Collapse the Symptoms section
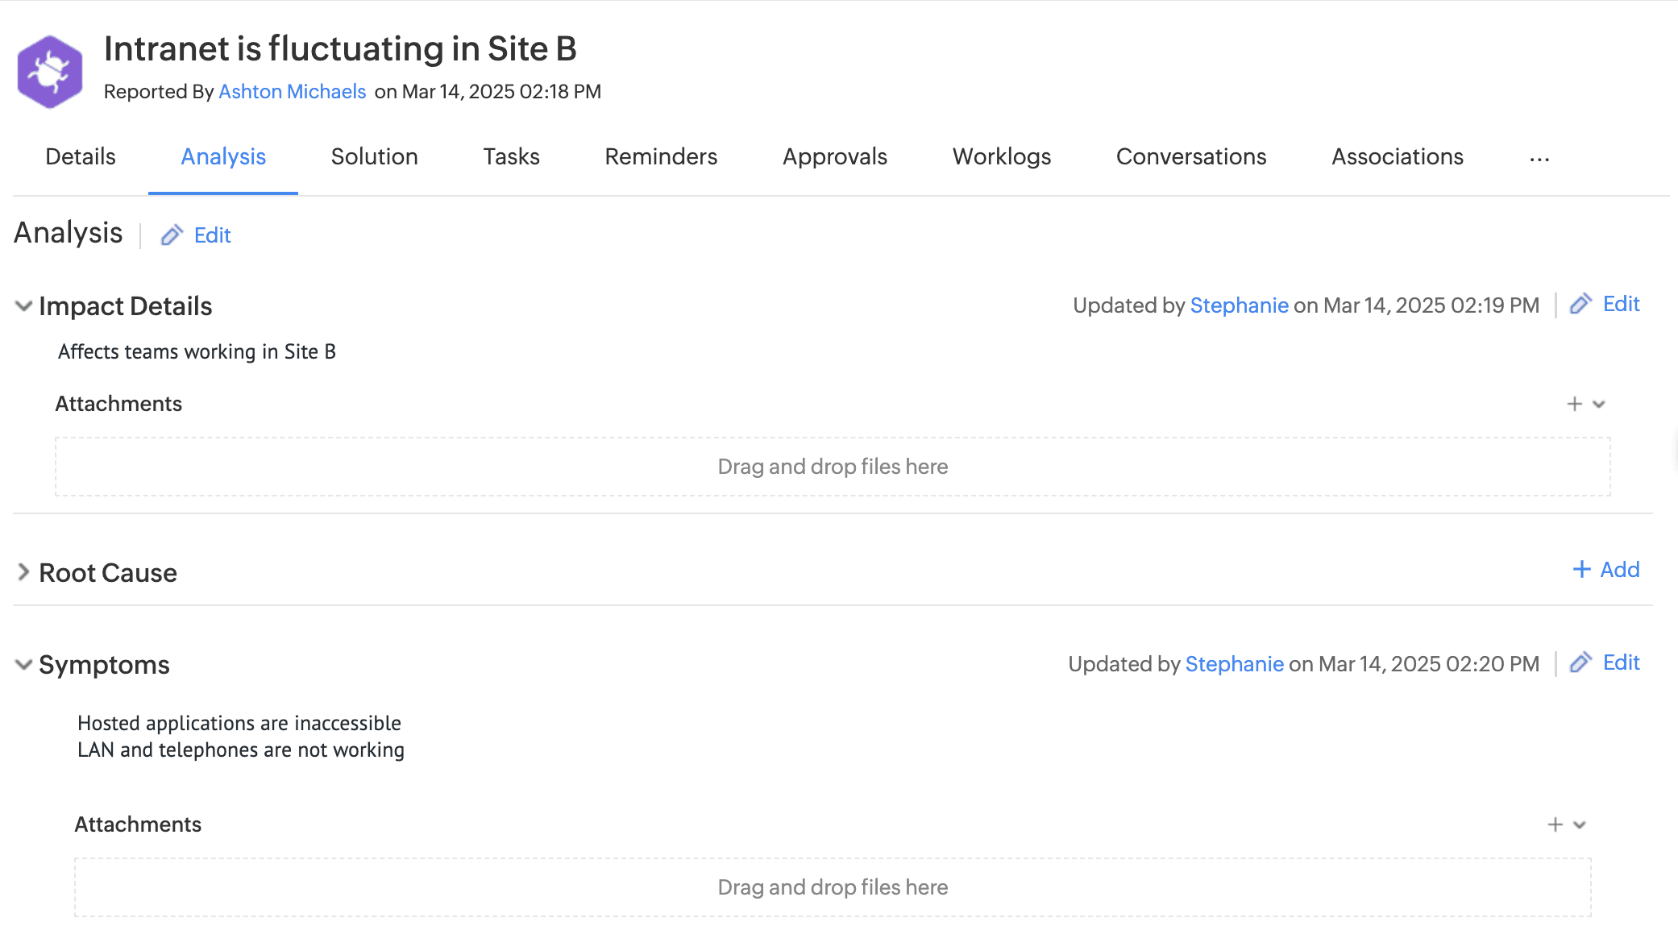Image resolution: width=1678 pixels, height=951 pixels. tap(24, 665)
